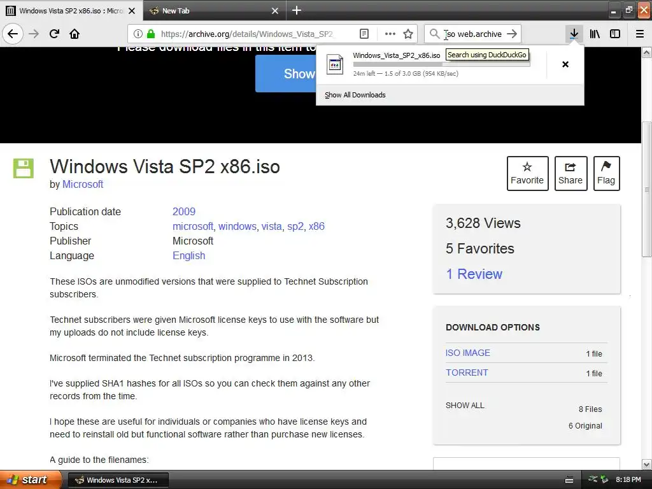652x489 pixels.
Task: Click the scrollbar down arrow
Action: click(647, 464)
